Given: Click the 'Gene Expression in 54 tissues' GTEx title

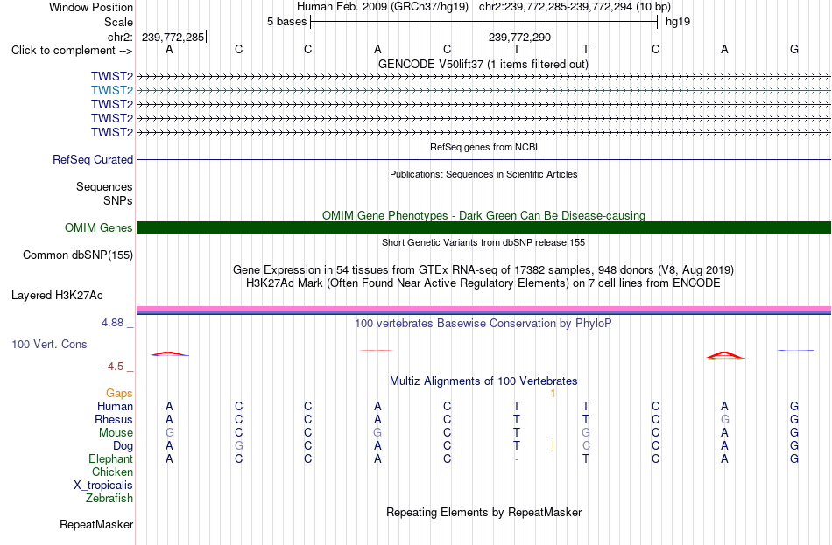Looking at the screenshot, I should click(483, 269).
